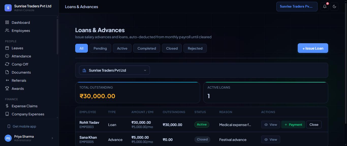Click the Attendance clock icon
347x146 pixels.
click(x=7, y=56)
